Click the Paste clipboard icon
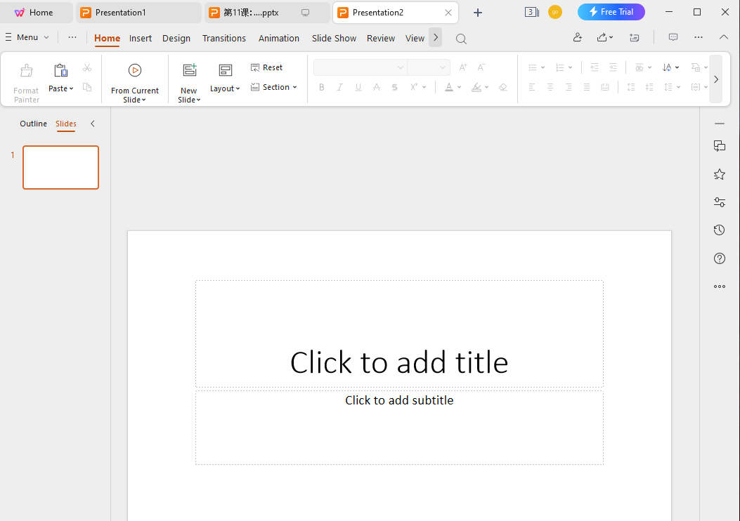 click(x=61, y=71)
